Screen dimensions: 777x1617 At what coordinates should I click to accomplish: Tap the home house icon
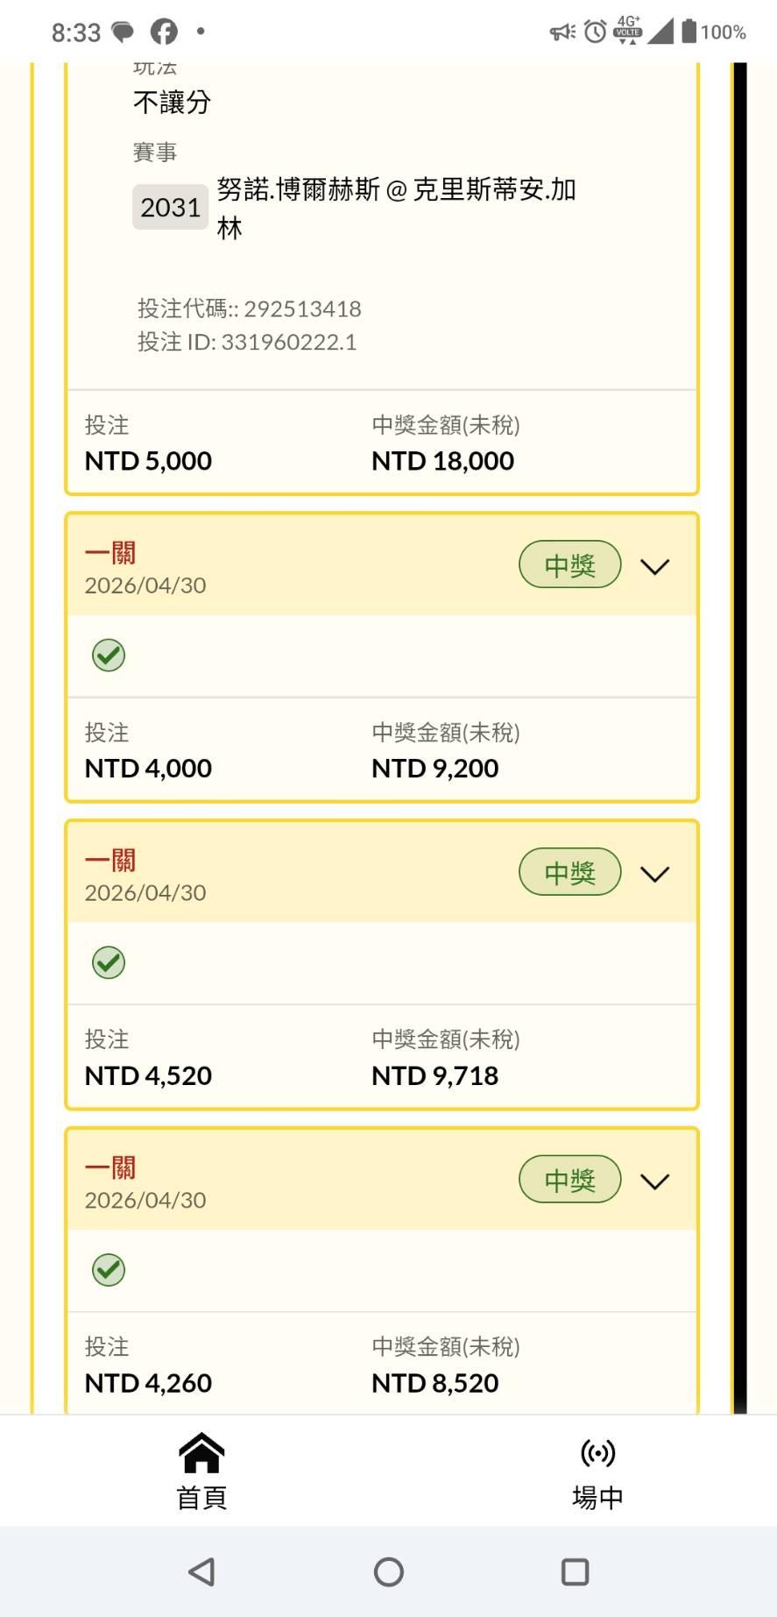pos(201,1453)
